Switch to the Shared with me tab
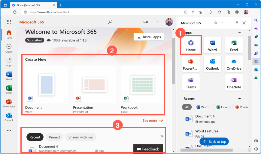 click(x=80, y=137)
